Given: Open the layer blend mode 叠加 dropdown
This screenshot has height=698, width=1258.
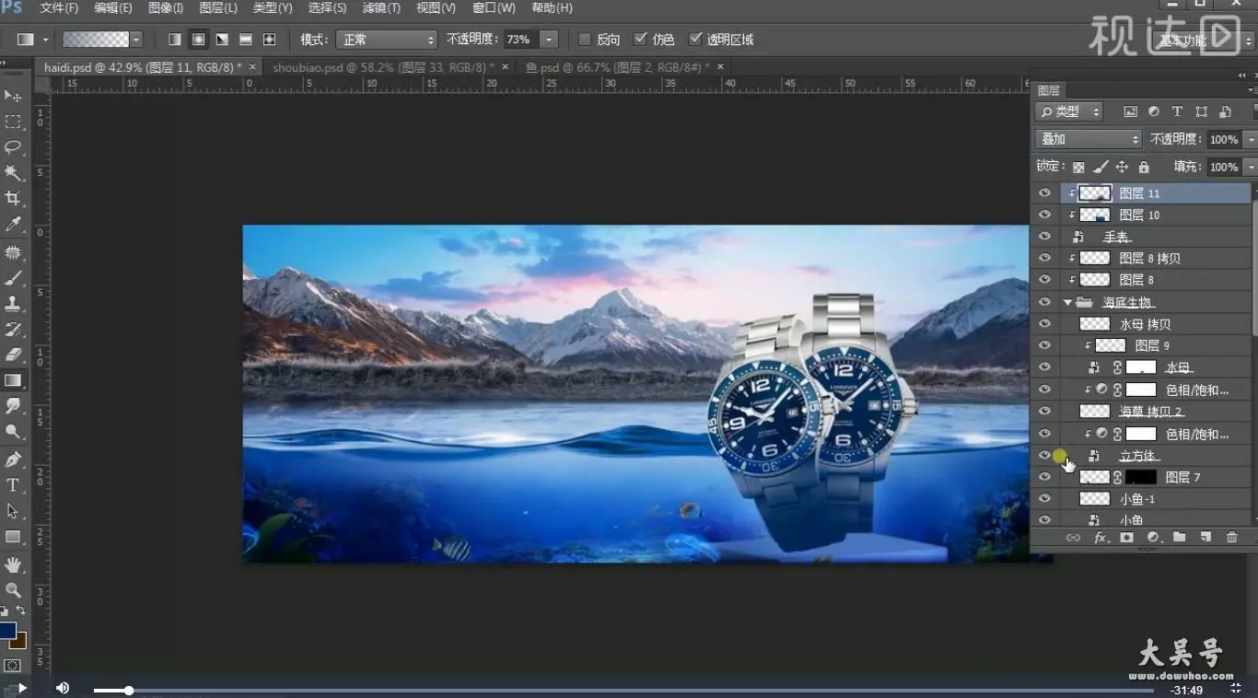Looking at the screenshot, I should (x=1089, y=139).
